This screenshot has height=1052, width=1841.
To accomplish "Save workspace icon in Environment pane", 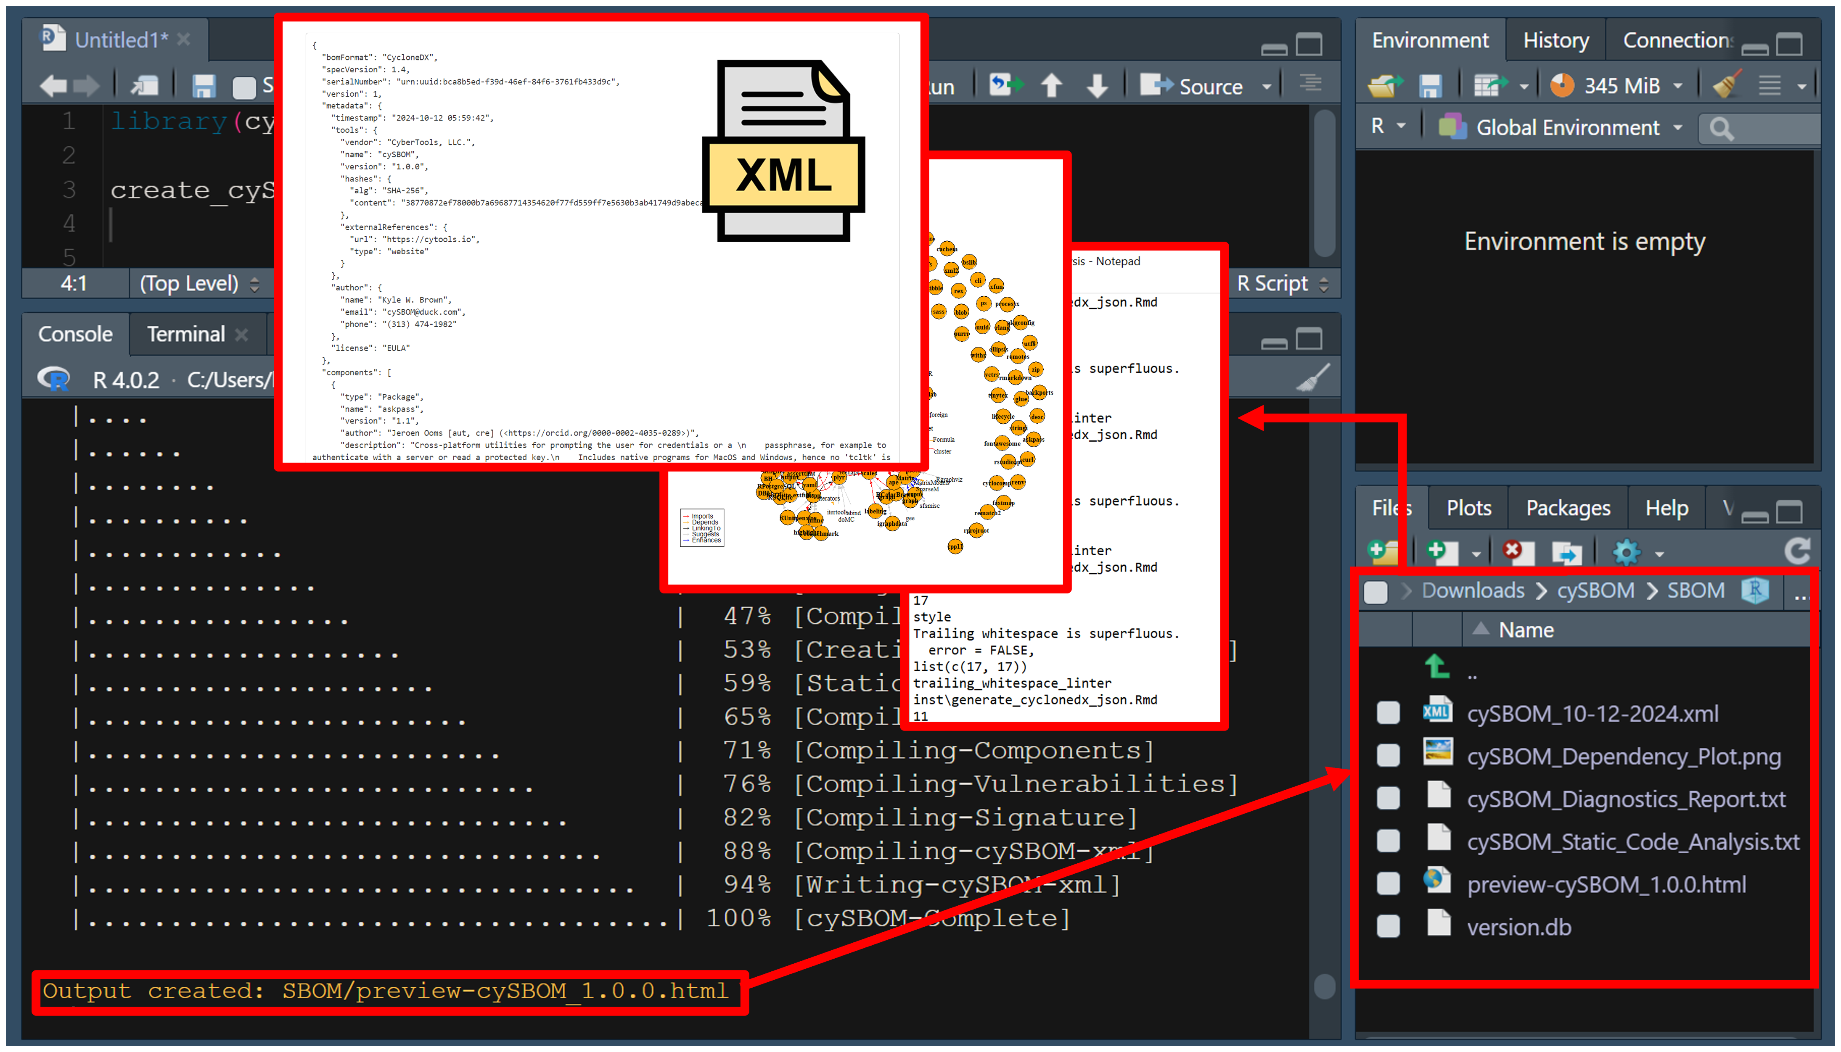I will point(1431,86).
